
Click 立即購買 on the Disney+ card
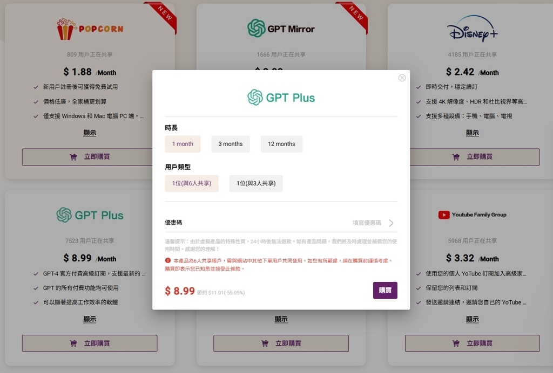(475, 157)
